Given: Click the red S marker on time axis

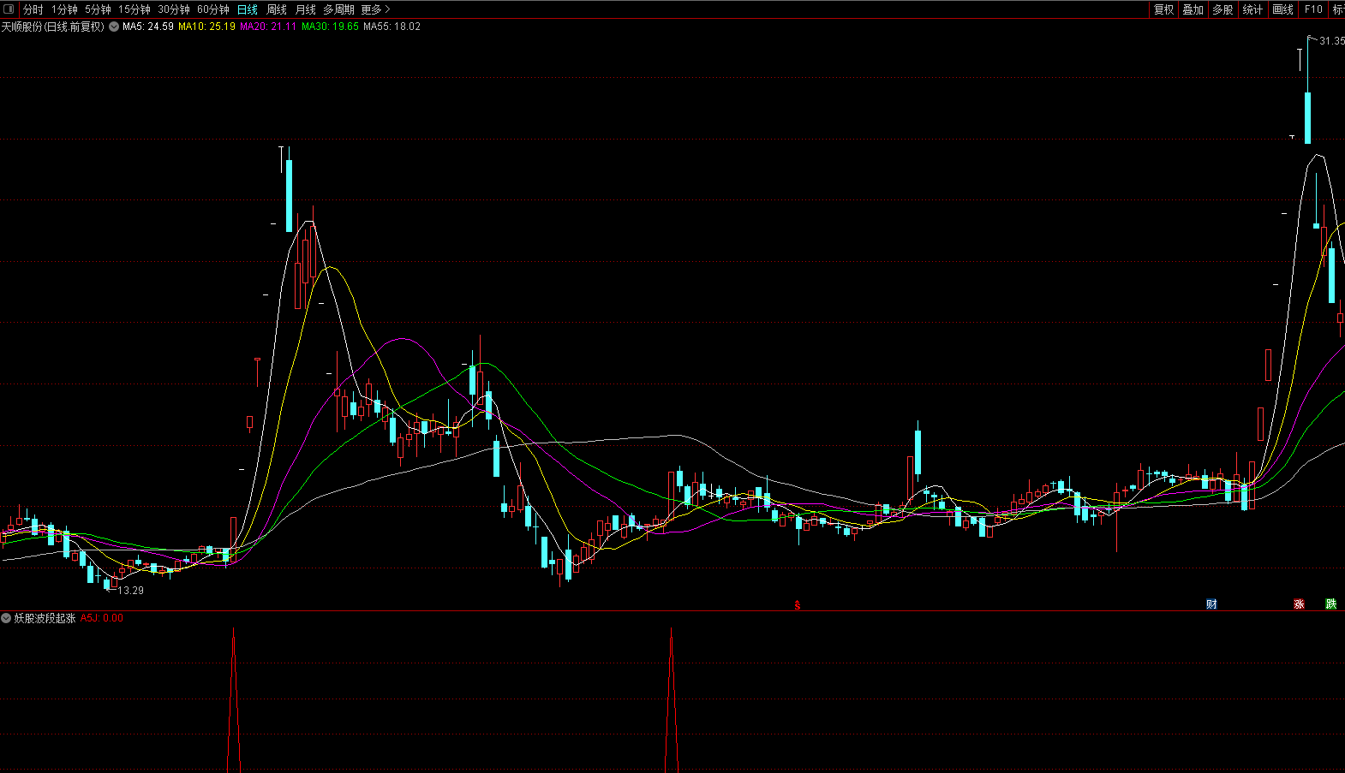Looking at the screenshot, I should coord(798,605).
